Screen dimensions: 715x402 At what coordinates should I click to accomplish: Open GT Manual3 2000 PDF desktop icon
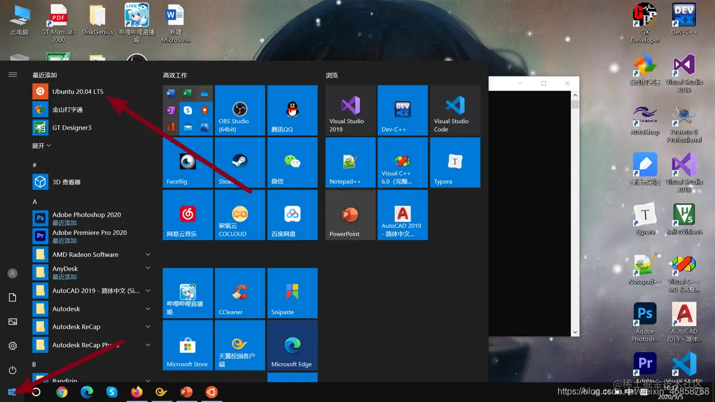coord(59,23)
